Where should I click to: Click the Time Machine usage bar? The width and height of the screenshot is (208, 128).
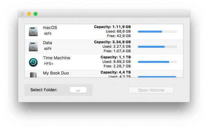point(157,62)
